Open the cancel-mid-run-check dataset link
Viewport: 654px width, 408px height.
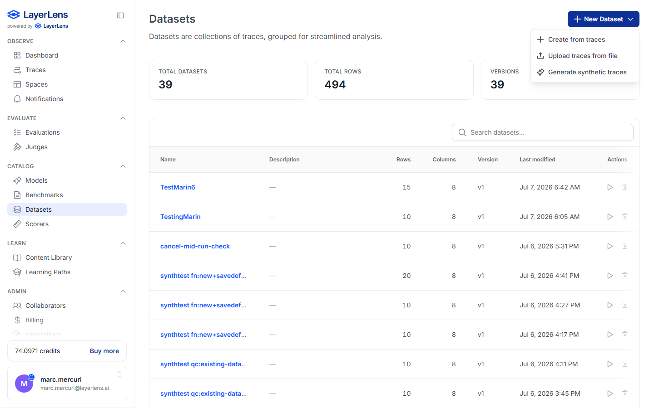coord(195,246)
